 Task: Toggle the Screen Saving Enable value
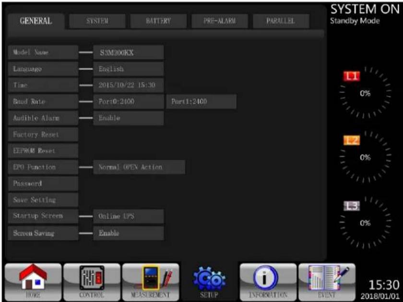point(129,233)
